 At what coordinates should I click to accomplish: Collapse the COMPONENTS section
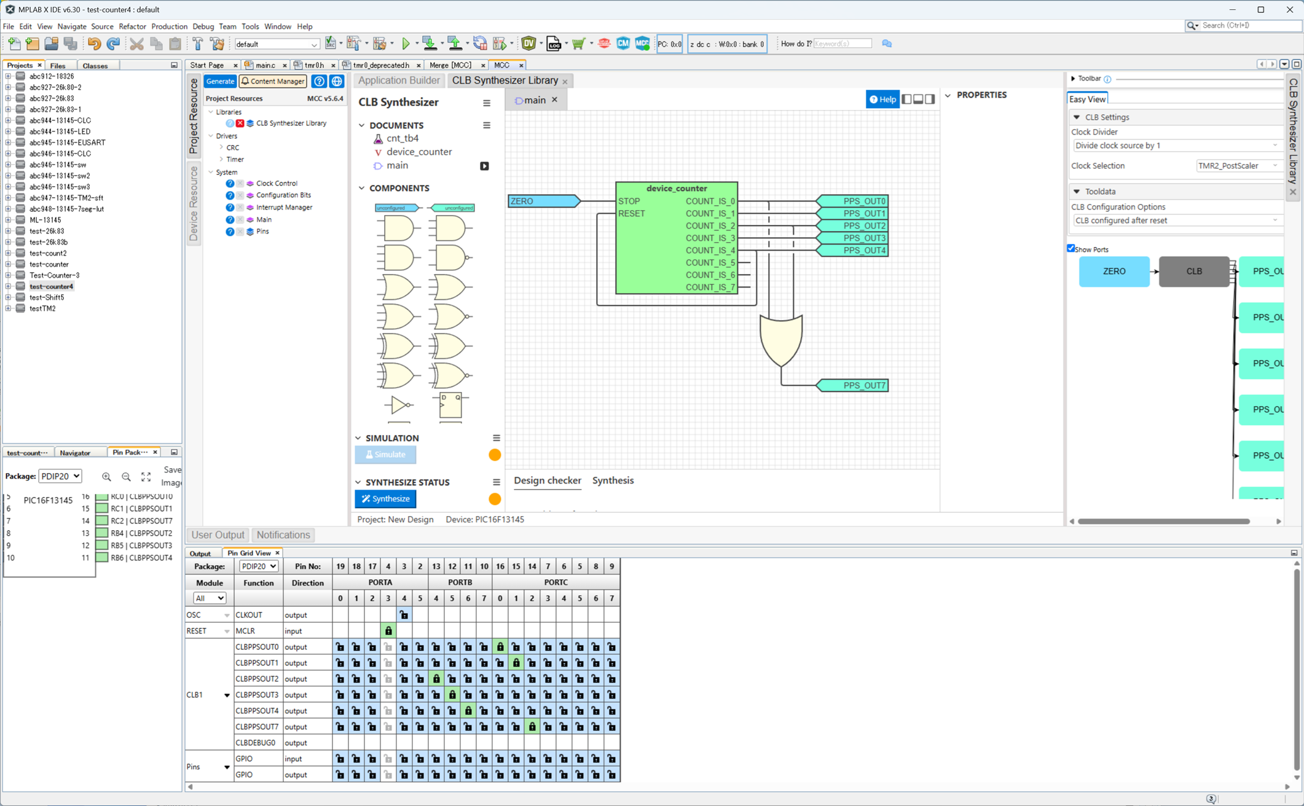(361, 188)
